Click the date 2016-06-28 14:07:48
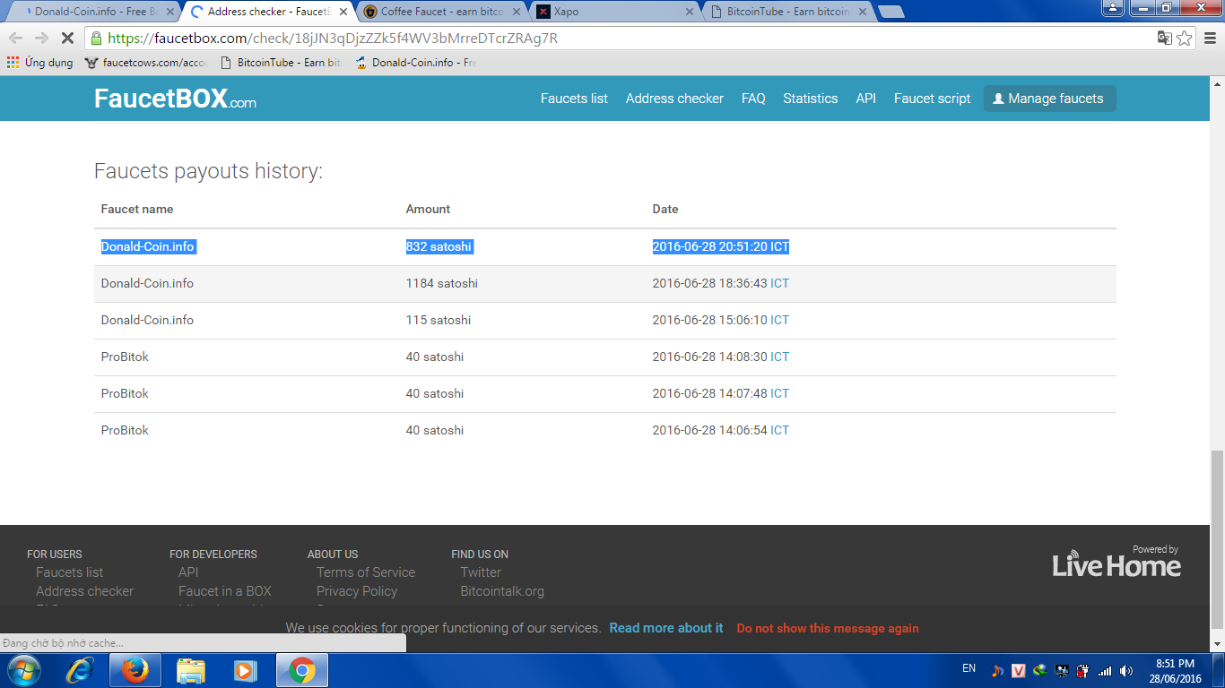This screenshot has width=1225, height=688. point(709,393)
